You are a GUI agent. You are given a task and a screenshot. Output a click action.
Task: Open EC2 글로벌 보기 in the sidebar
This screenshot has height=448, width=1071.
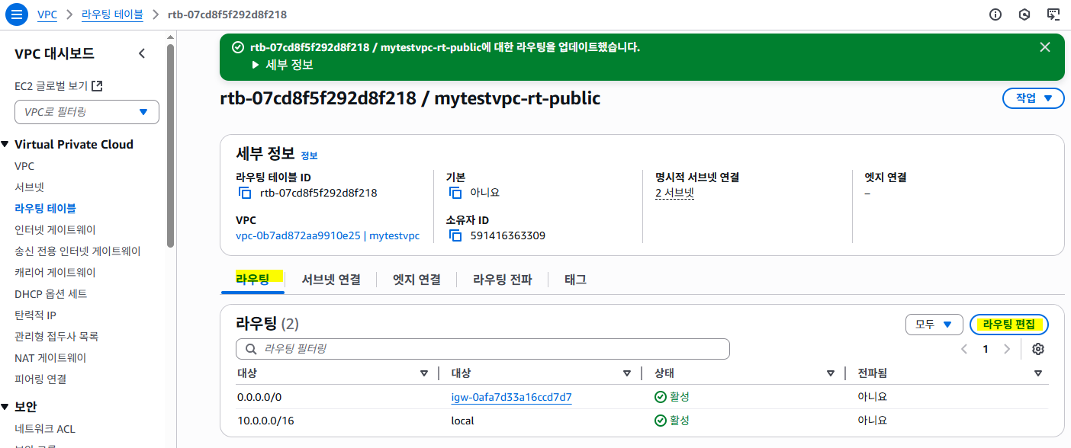tap(51, 86)
